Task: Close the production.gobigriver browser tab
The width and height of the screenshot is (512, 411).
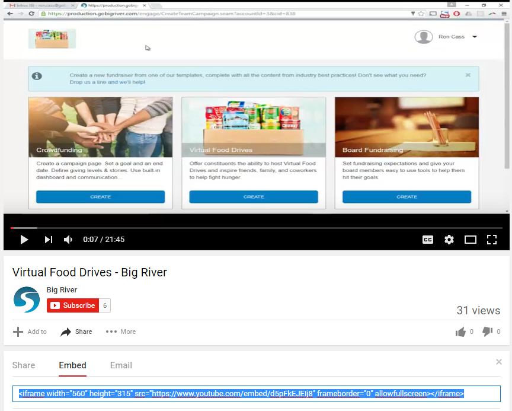Action: 145,5
